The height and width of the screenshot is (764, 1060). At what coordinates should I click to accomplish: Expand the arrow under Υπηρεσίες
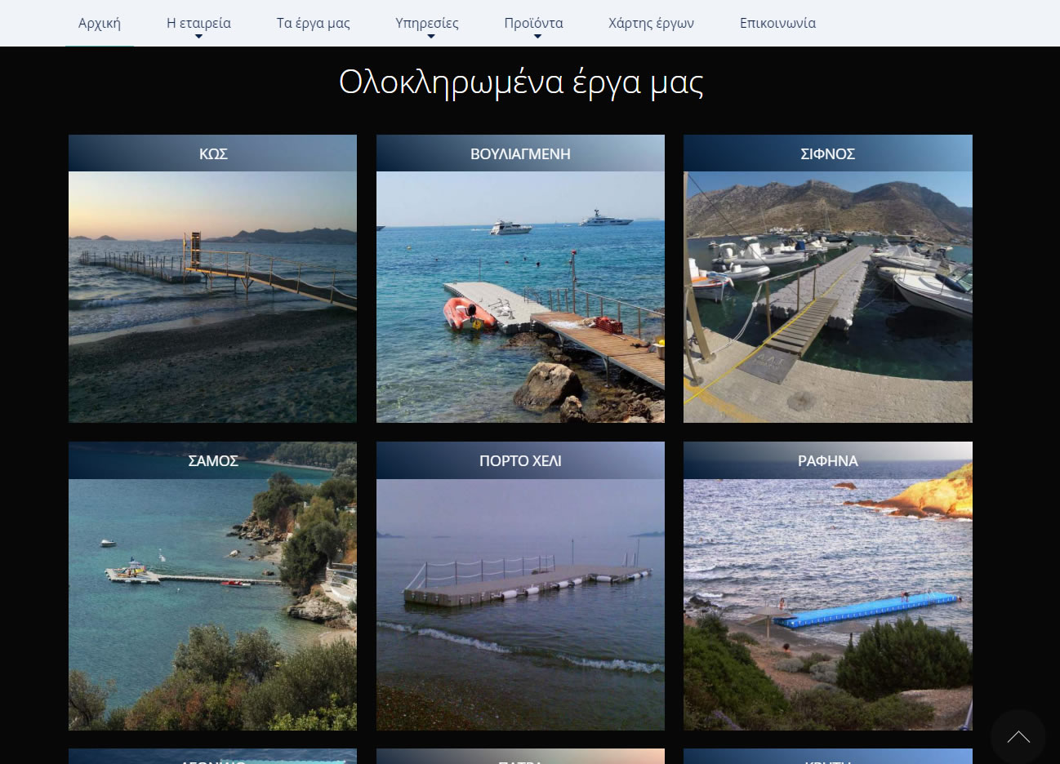[430, 37]
